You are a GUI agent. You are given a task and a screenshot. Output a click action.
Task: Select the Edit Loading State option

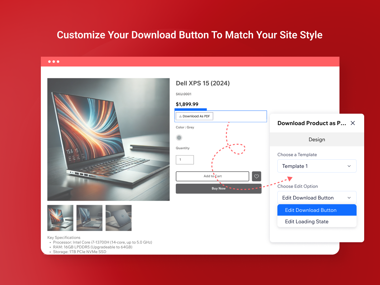[317, 221]
